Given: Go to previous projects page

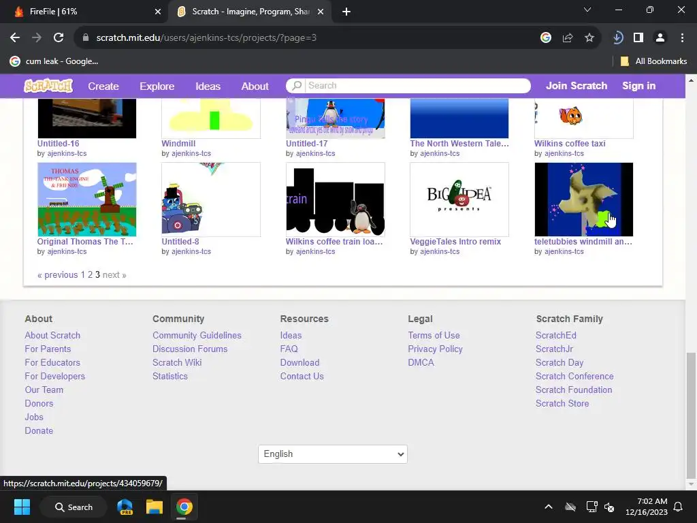Looking at the screenshot, I should pos(58,275).
